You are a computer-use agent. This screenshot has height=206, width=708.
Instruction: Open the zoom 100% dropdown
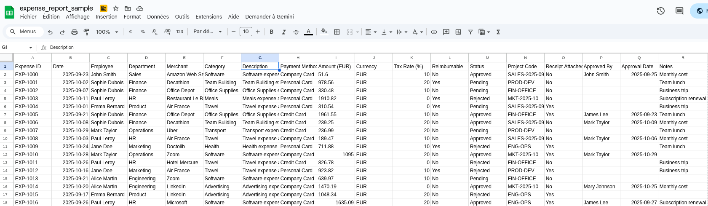click(x=107, y=32)
